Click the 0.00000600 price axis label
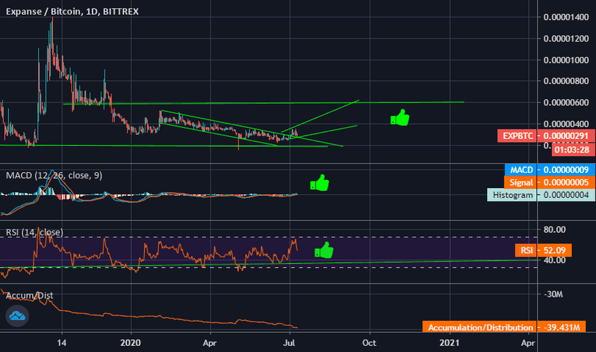 point(566,102)
